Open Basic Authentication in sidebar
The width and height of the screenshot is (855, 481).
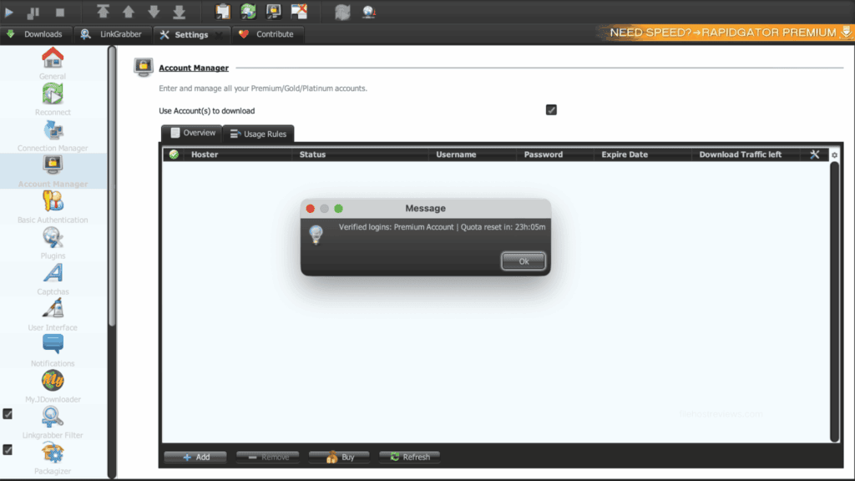[x=53, y=208]
